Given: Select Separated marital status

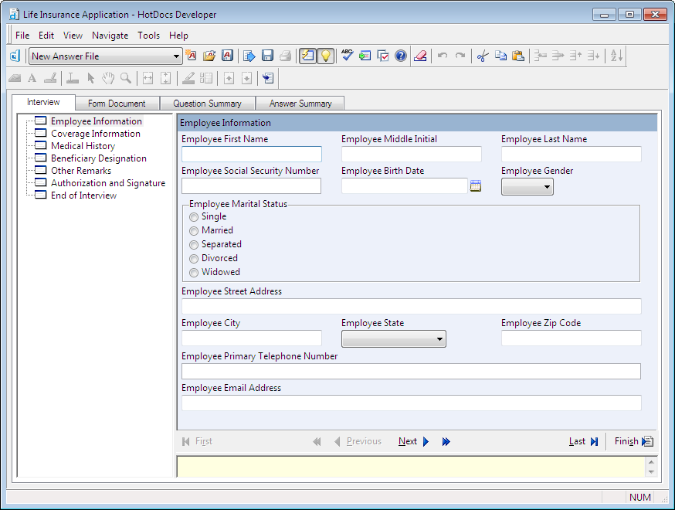Looking at the screenshot, I should pos(194,244).
